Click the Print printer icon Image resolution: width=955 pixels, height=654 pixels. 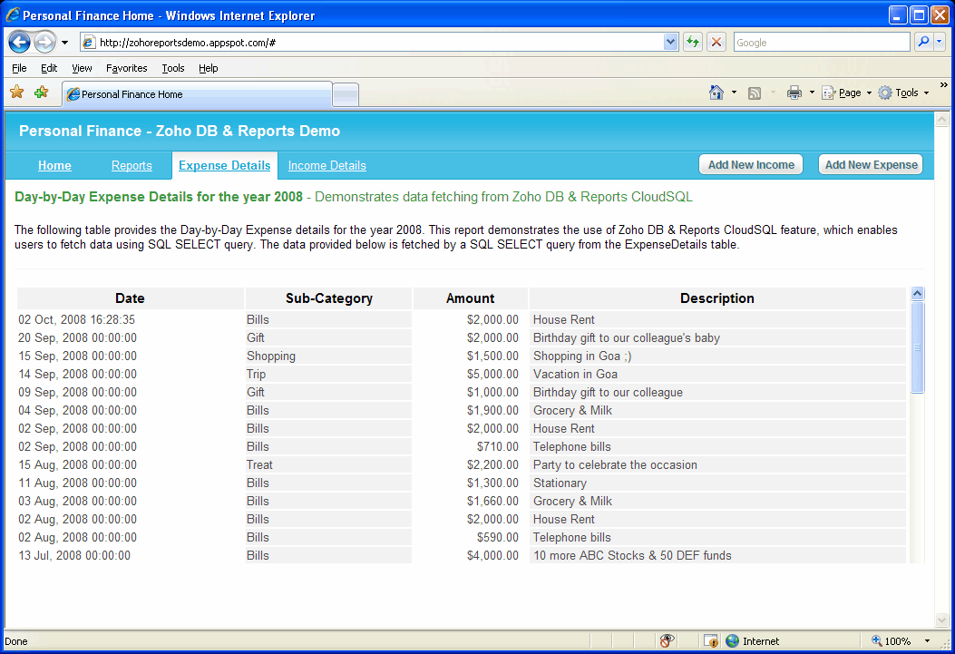point(794,93)
